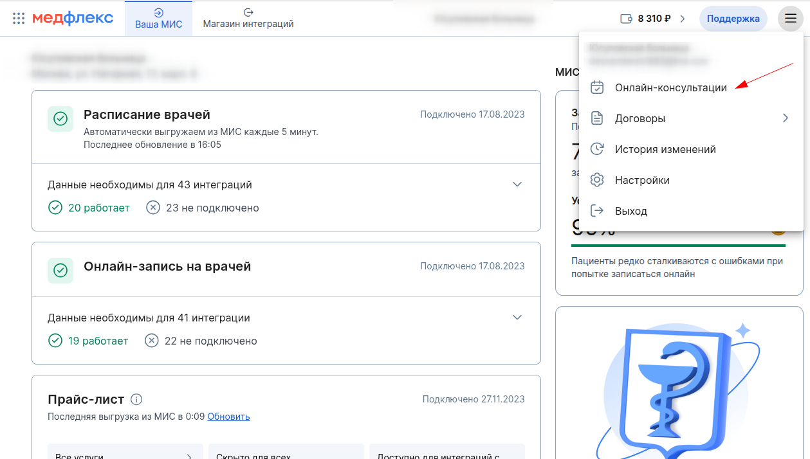
Task: Expand the 41 integrations details chevron
Action: [x=517, y=318]
